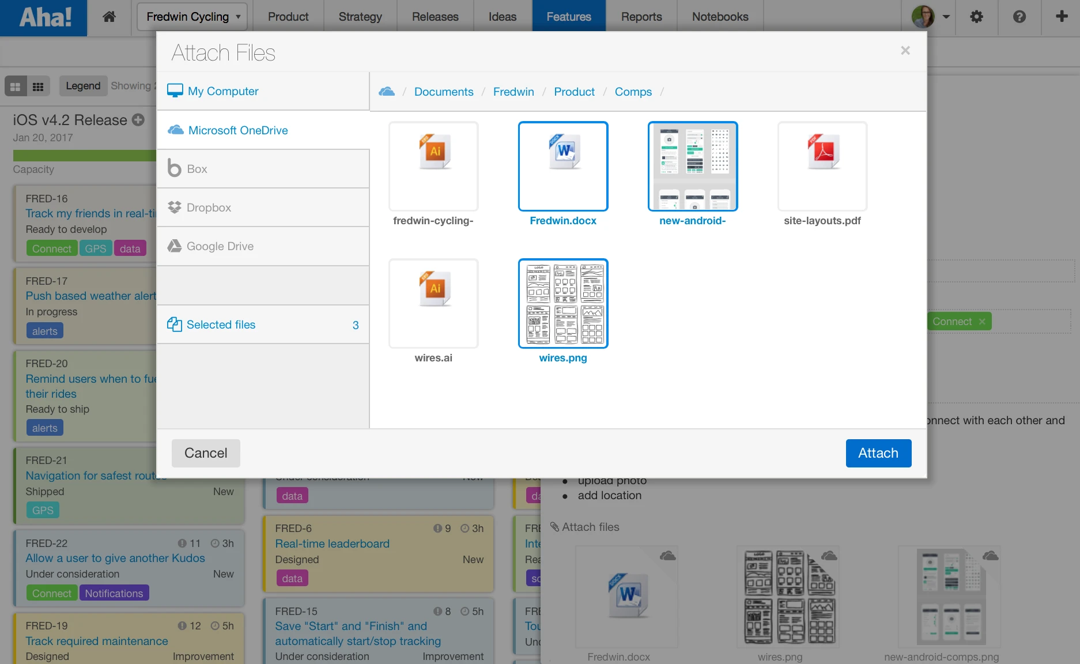This screenshot has height=664, width=1080.
Task: Click the Comps breadcrumb
Action: [633, 92]
